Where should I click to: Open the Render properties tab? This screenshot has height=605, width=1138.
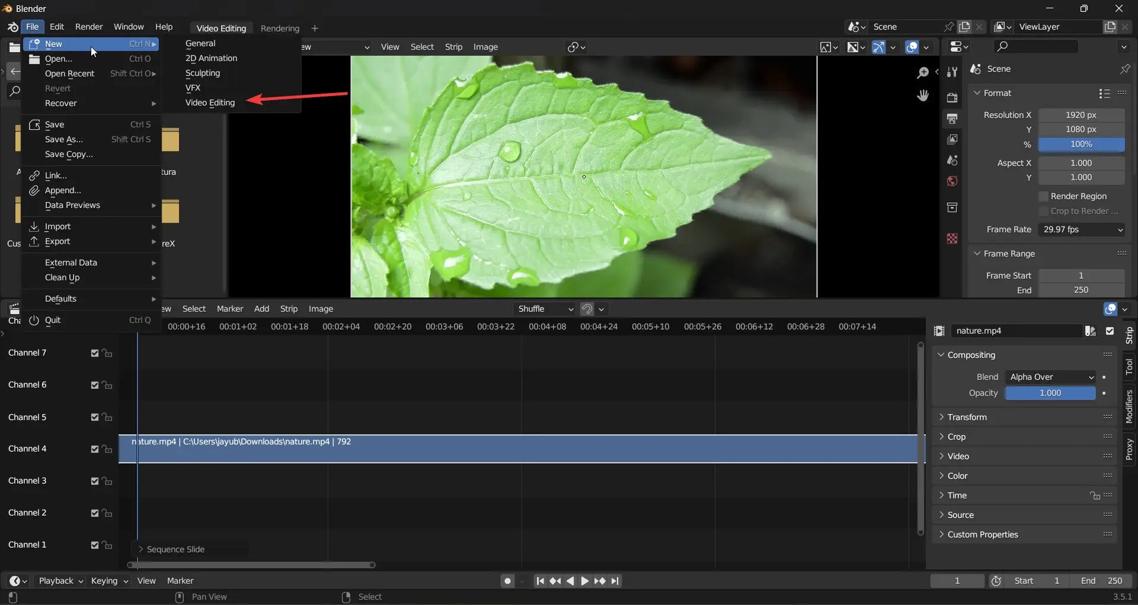[953, 98]
